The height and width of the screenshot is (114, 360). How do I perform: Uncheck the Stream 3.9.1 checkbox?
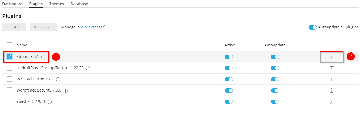click(x=9, y=57)
